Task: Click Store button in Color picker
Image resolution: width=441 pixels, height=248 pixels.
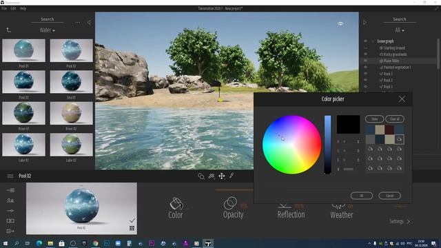Action: pos(374,119)
